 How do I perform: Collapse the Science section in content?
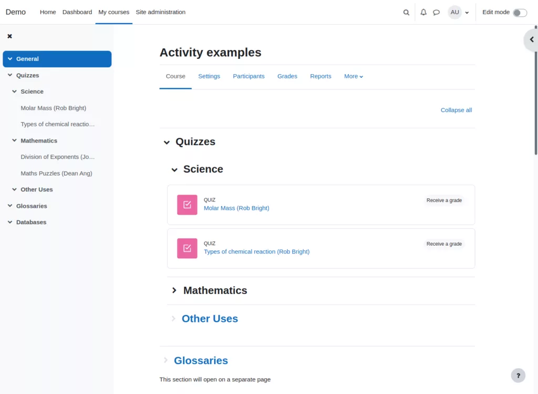(174, 169)
